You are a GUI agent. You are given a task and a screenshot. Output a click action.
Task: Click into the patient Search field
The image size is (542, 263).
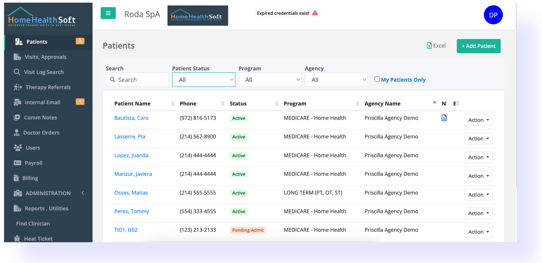point(138,80)
